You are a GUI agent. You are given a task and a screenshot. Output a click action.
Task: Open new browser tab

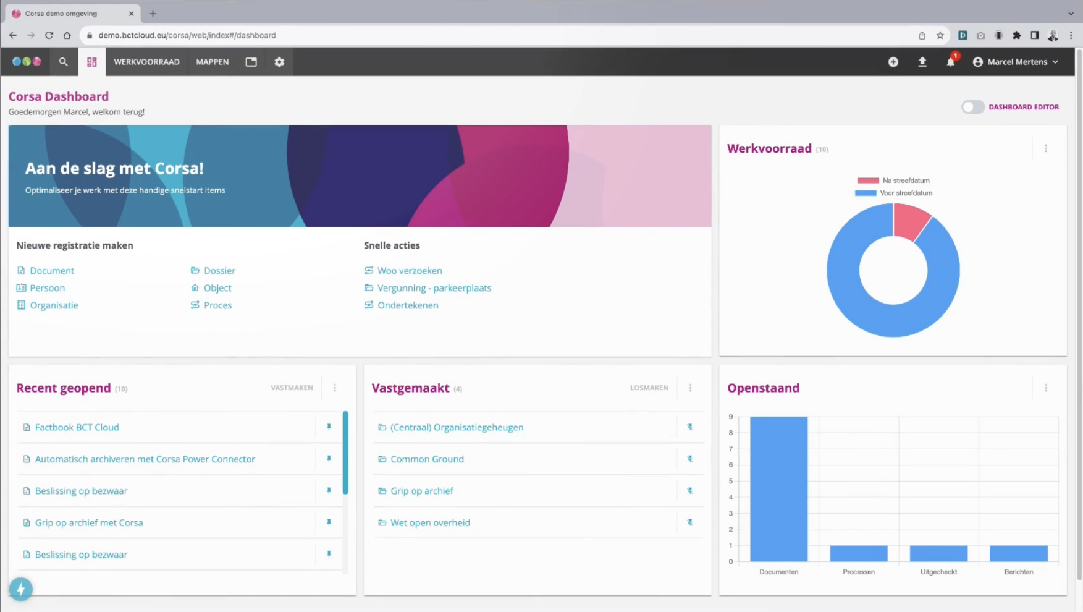pos(153,13)
